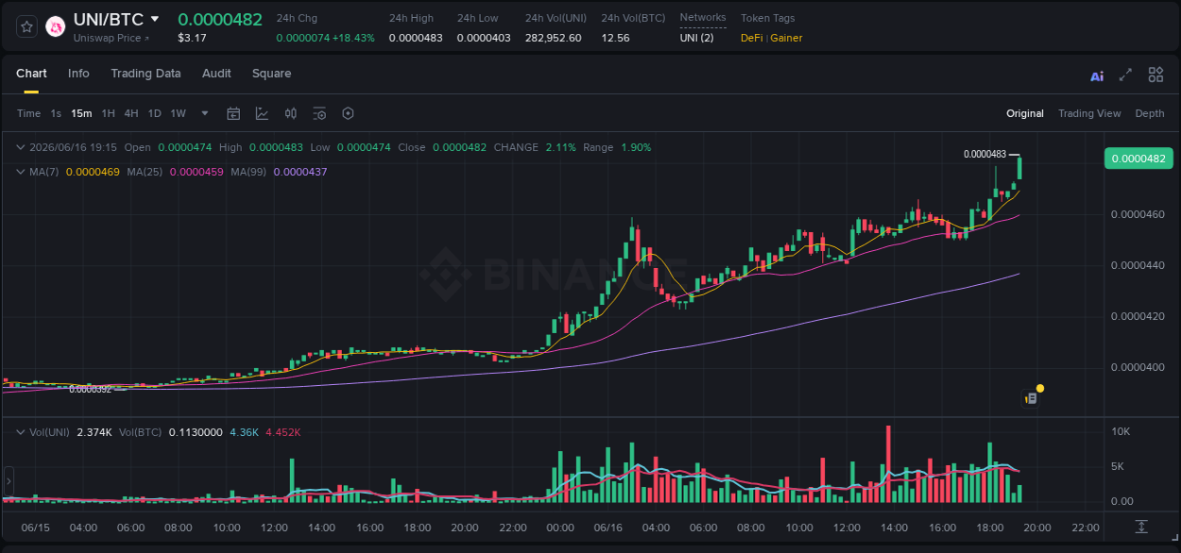Collapse the MA indicator legend chevron
The height and width of the screenshot is (553, 1181).
(22, 172)
